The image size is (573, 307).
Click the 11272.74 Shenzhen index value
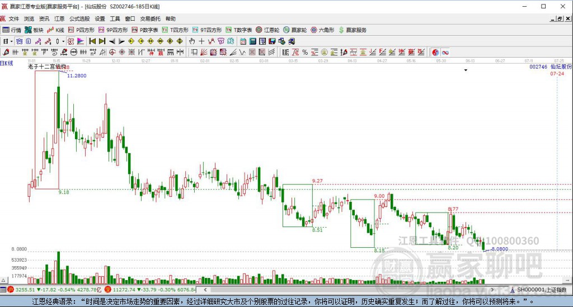(124, 290)
